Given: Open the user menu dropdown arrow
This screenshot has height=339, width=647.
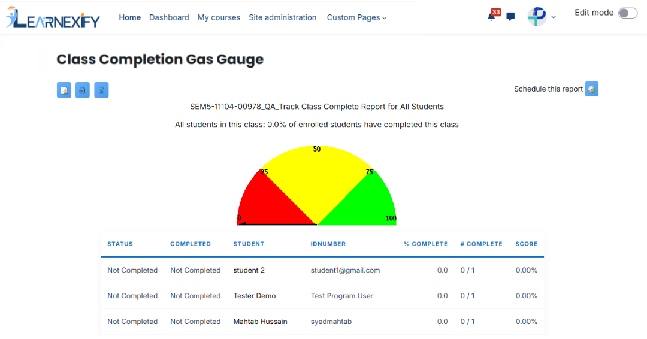Looking at the screenshot, I should click(554, 17).
